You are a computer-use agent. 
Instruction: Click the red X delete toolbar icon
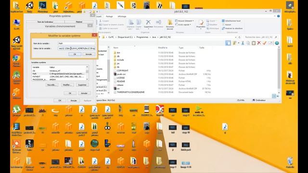point(259,43)
